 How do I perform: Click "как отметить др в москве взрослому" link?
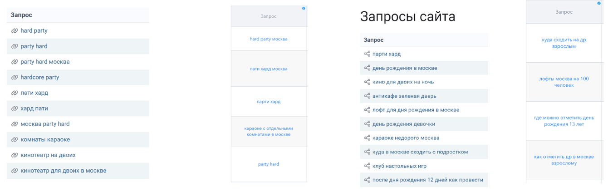click(564, 160)
